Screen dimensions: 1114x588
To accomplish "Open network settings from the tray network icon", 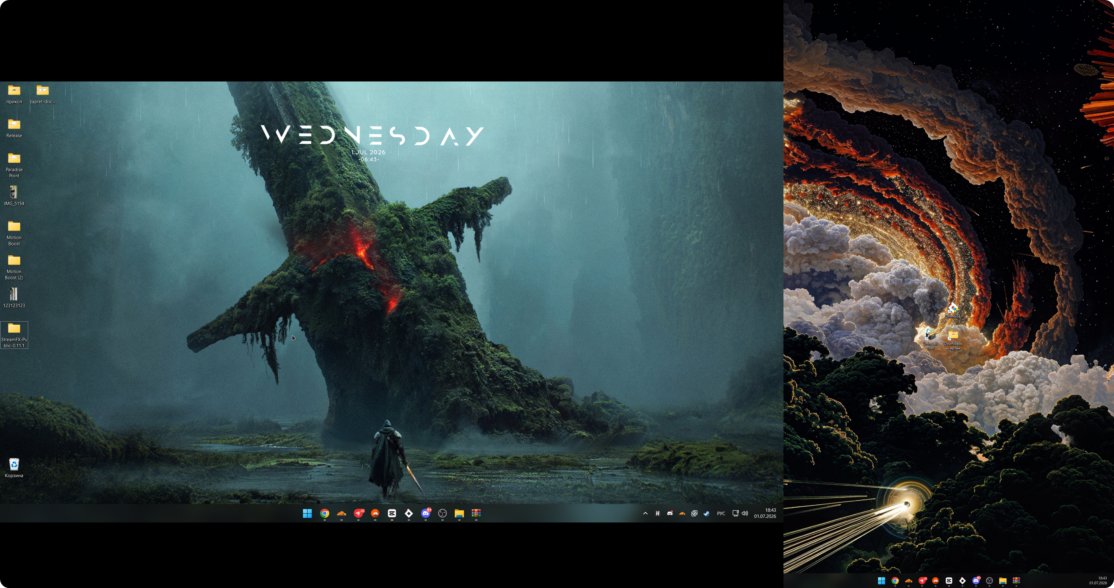I will pos(735,513).
